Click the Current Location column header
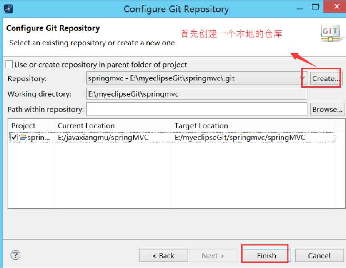This screenshot has height=268, width=346. point(113,126)
